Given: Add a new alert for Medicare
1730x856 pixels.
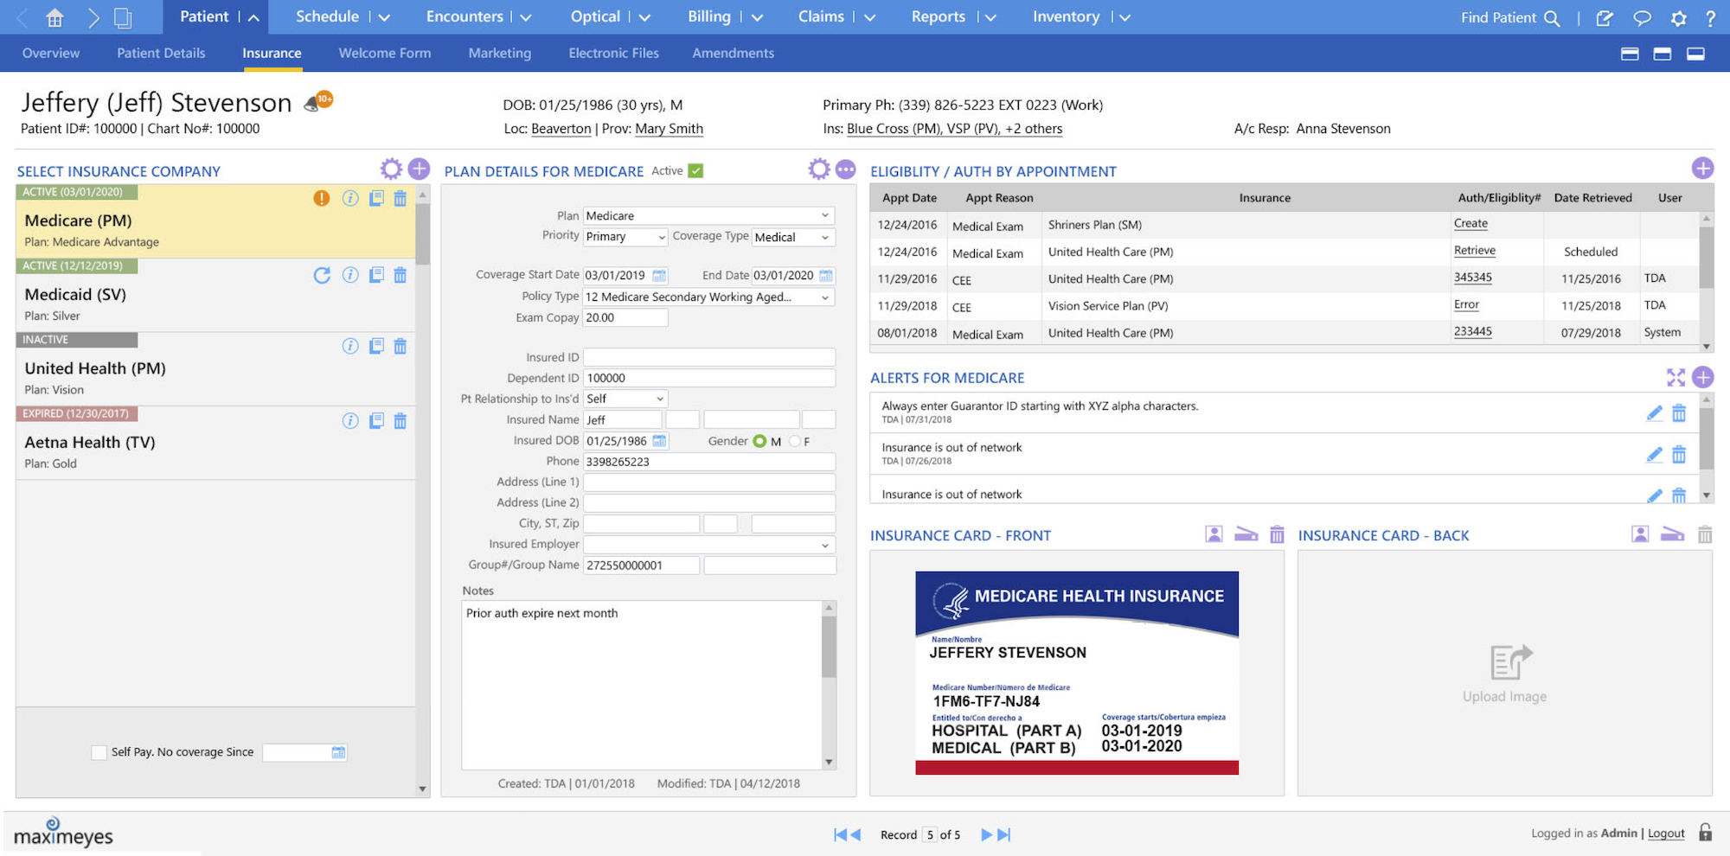Looking at the screenshot, I should (1702, 378).
